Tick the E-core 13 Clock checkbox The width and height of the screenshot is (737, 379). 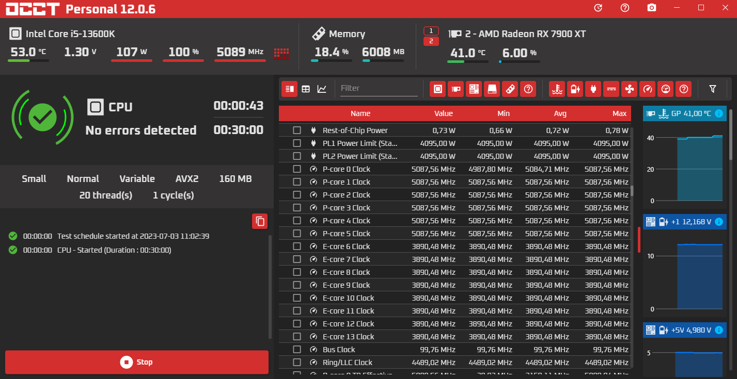[x=297, y=337]
